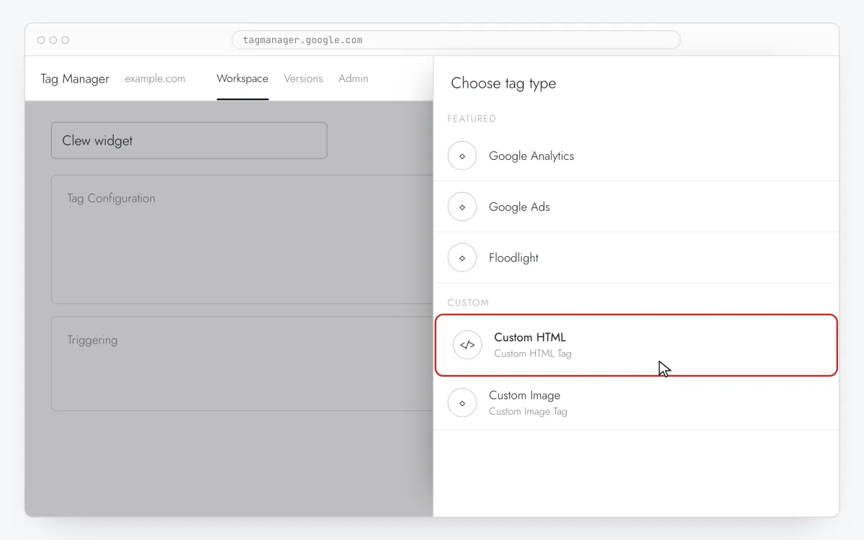Click the Tag Manager title
This screenshot has width=864, height=540.
[x=75, y=79]
